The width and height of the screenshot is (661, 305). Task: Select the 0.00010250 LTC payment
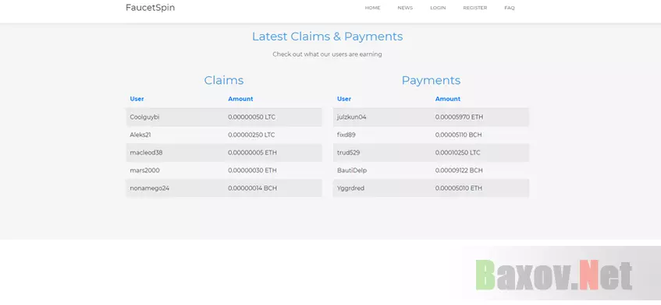458,153
